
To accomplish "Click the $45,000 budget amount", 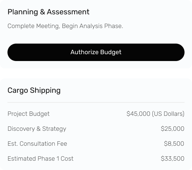I will coord(138,114).
